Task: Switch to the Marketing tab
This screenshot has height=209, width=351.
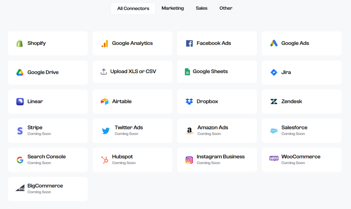Action: point(173,8)
